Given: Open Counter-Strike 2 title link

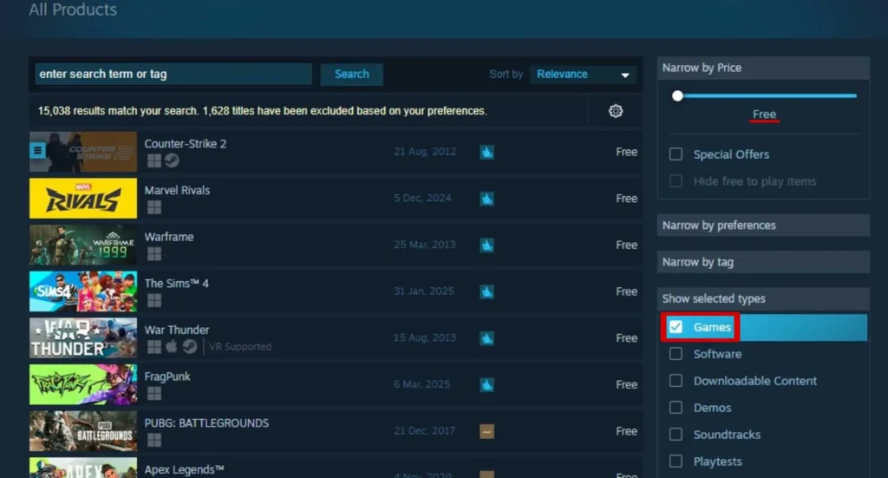Looking at the screenshot, I should coord(186,144).
